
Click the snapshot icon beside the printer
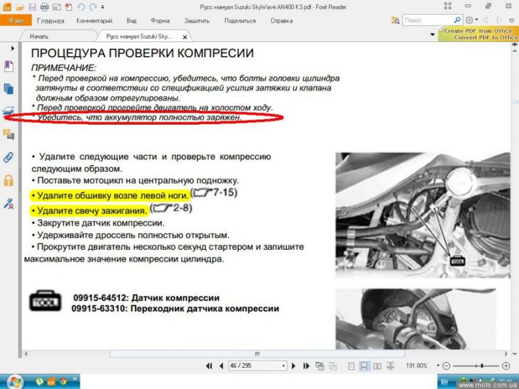coord(57,7)
